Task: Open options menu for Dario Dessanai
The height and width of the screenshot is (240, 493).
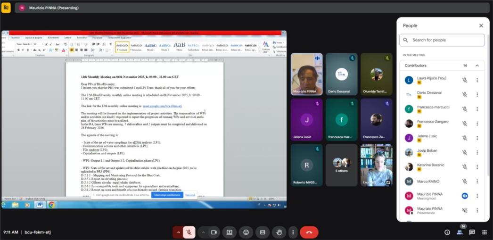Action: point(477,94)
